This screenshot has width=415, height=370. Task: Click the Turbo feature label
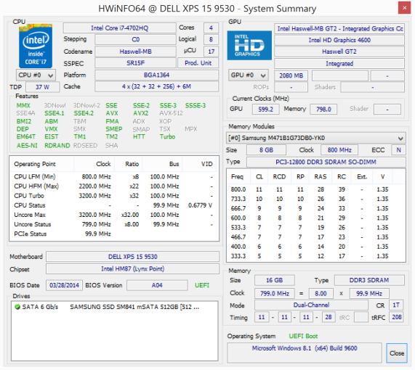click(167, 136)
